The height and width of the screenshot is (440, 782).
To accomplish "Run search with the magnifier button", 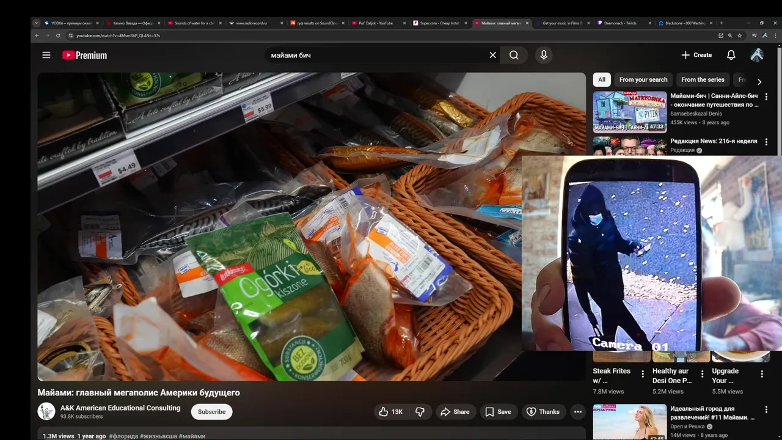I will click(514, 55).
